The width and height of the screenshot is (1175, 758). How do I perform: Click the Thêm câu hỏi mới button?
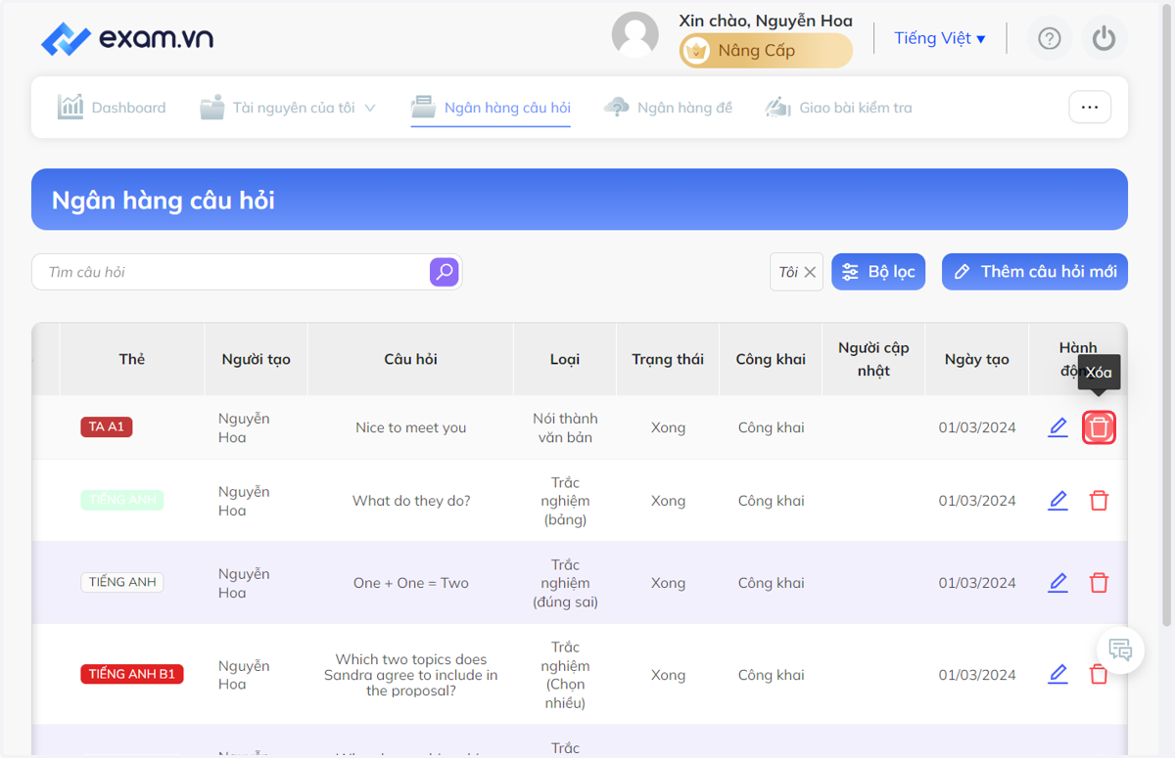(1035, 272)
